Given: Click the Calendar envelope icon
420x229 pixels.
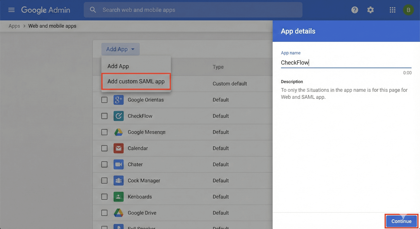Looking at the screenshot, I should 118,148.
